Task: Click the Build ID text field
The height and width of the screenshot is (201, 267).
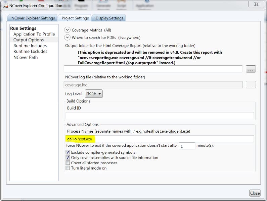Action: (160, 116)
